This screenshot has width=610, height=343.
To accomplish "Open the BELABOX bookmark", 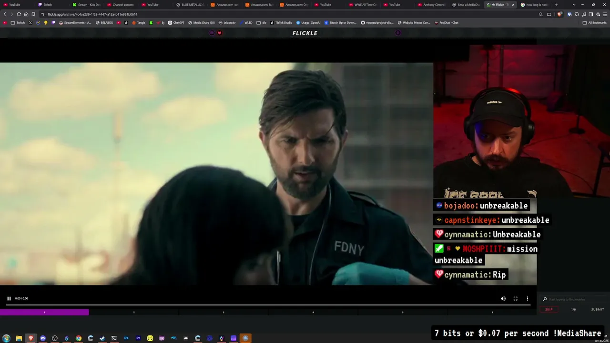I will [x=104, y=22].
